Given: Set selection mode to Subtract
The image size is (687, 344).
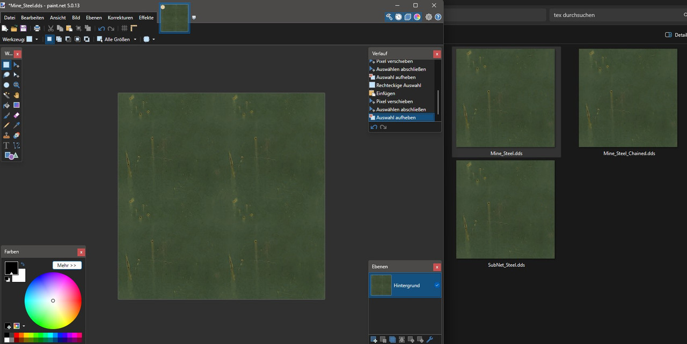Looking at the screenshot, I should (x=68, y=39).
